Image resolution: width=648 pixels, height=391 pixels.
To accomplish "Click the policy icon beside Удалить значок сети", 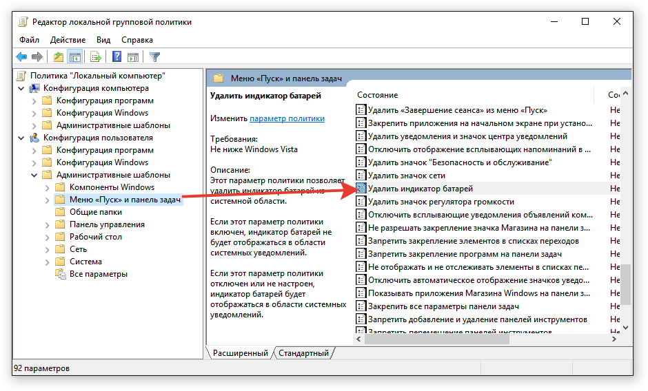I will pos(361,176).
